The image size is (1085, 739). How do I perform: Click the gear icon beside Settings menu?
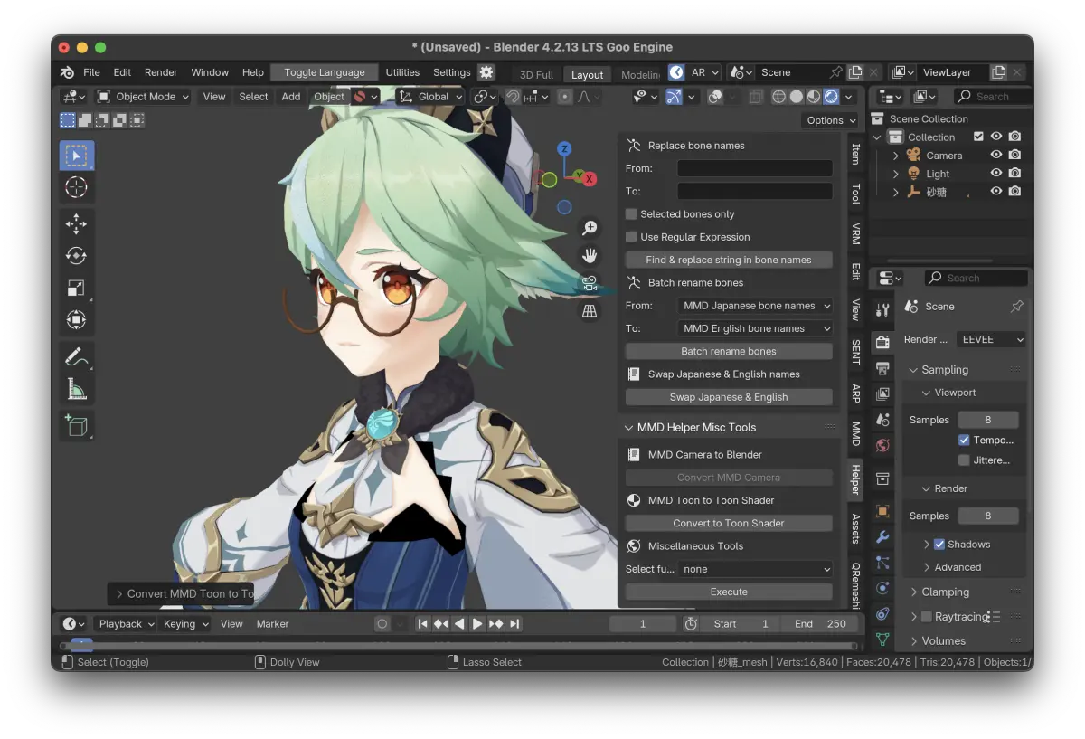click(x=486, y=72)
